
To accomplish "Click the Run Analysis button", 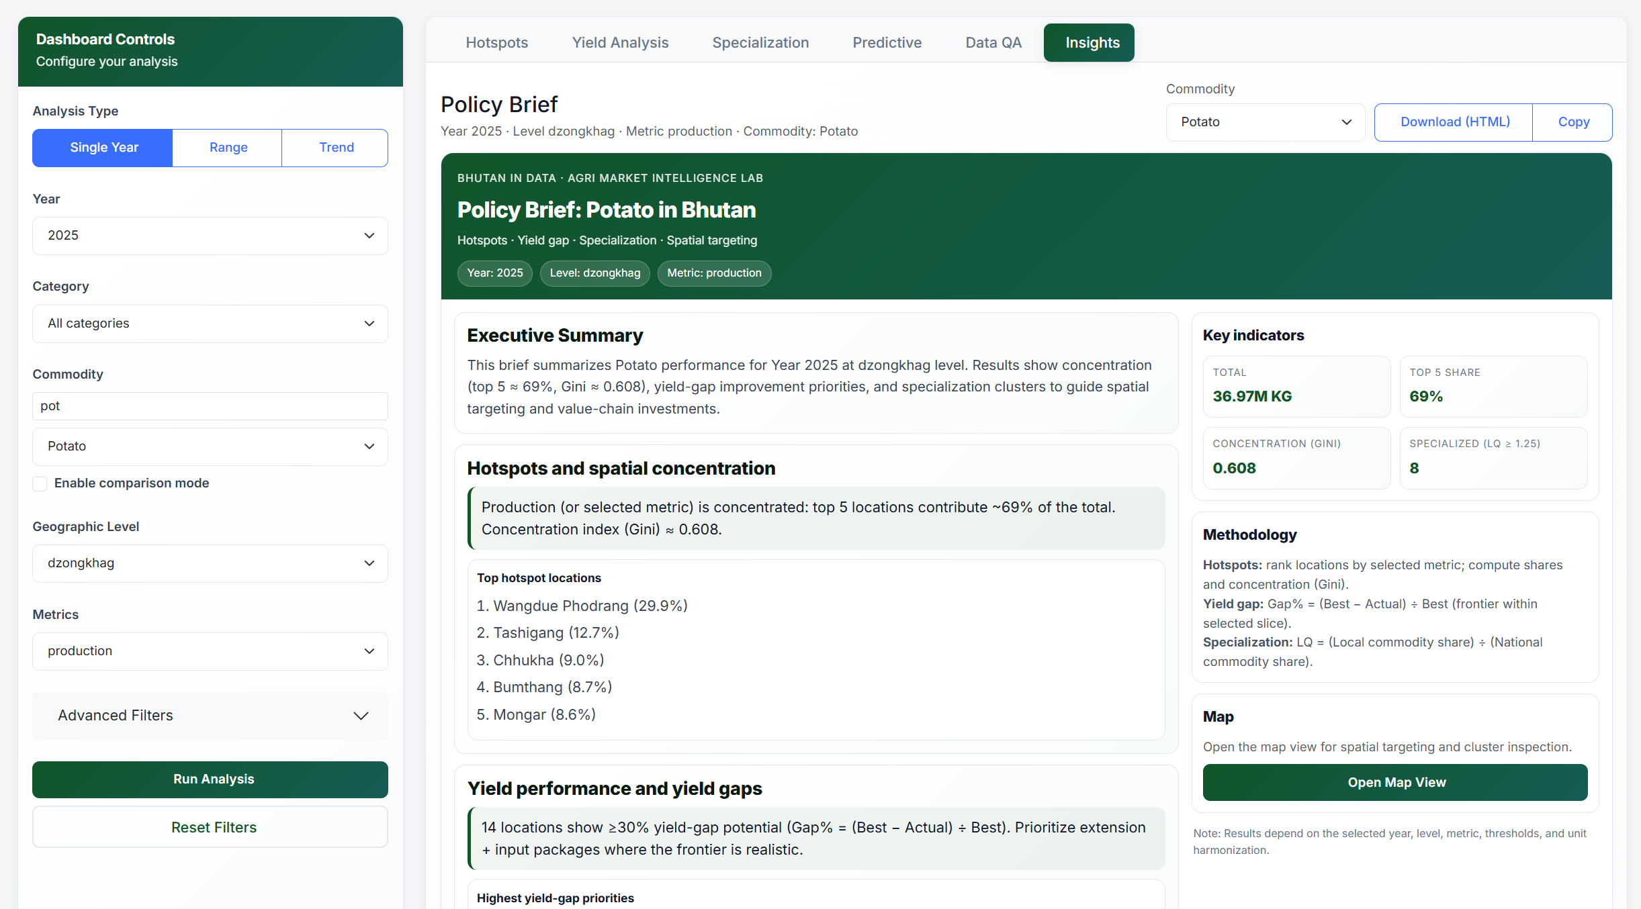I will [210, 779].
